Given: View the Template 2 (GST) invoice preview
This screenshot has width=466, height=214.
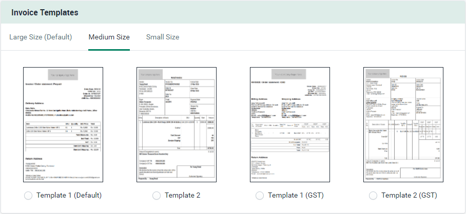Looking at the screenshot, I should click(x=403, y=124).
